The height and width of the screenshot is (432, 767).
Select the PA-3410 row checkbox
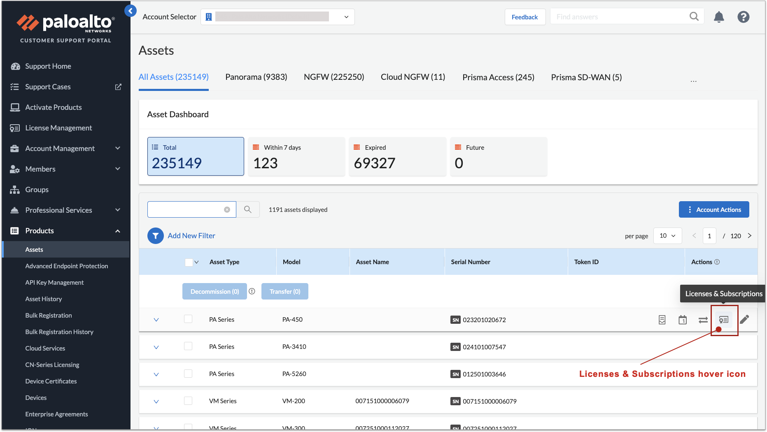tap(188, 346)
